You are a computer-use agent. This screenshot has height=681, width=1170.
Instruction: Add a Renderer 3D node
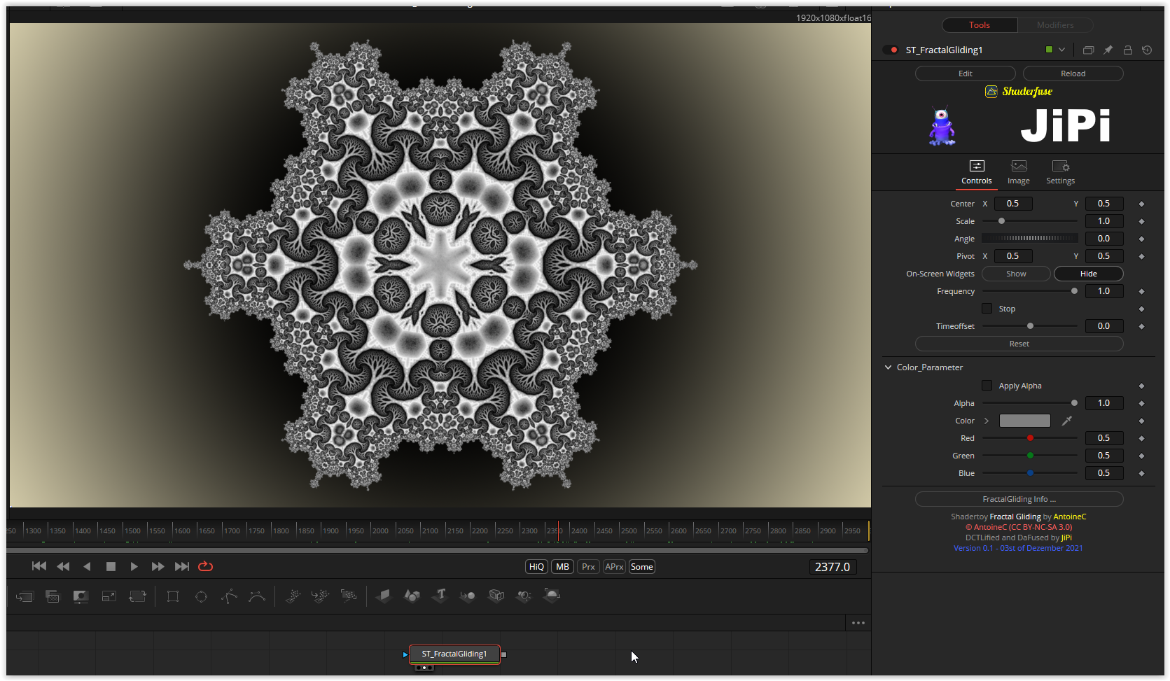(552, 596)
